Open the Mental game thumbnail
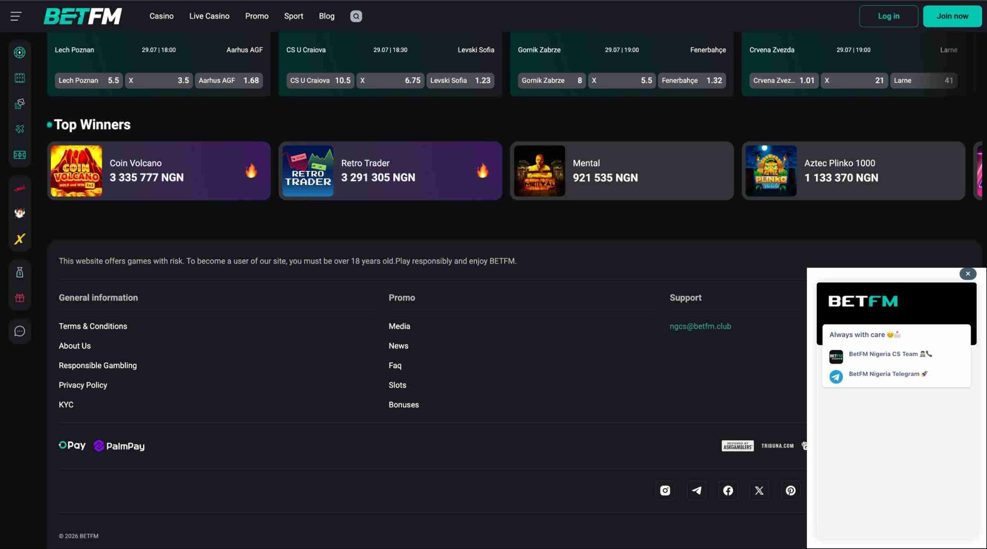The width and height of the screenshot is (987, 549). pyautogui.click(x=539, y=171)
